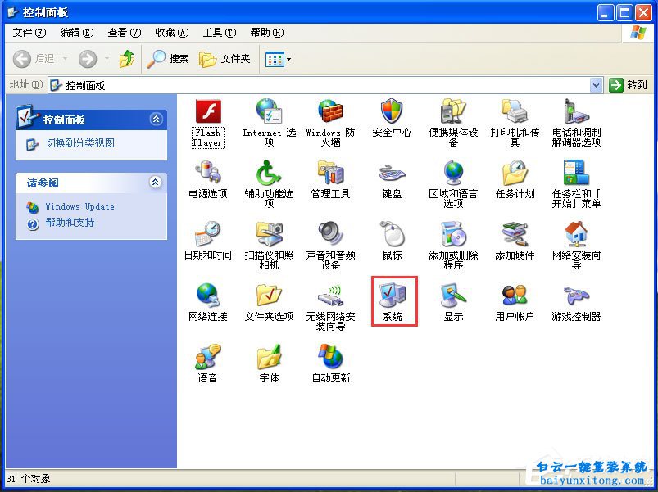Launch 管理工具 (Administrative Tools)
This screenshot has height=492, width=658.
[331, 180]
